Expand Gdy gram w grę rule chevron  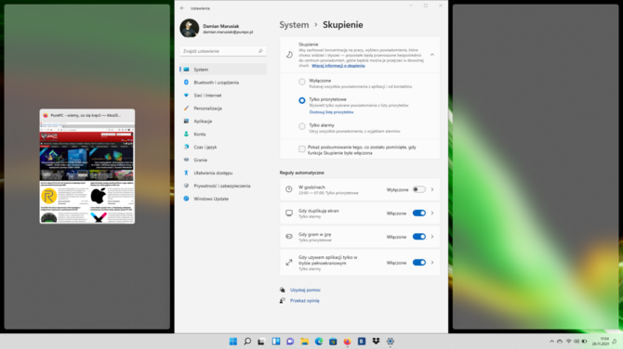(432, 237)
